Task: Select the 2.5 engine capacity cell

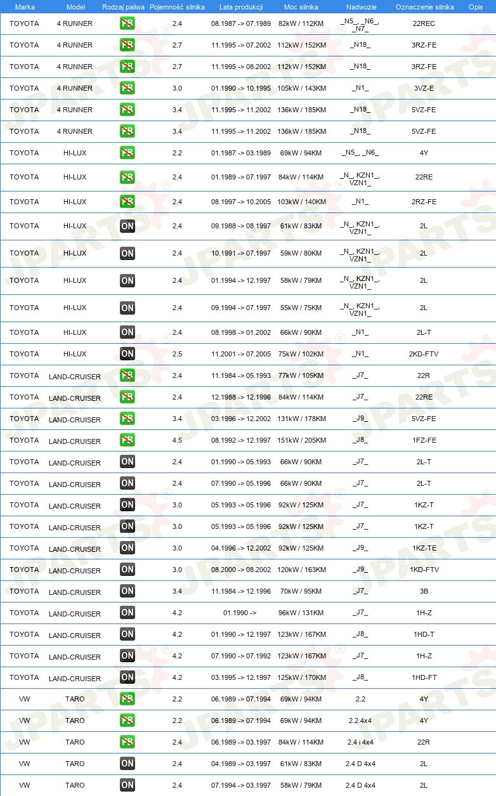Action: coord(177,354)
